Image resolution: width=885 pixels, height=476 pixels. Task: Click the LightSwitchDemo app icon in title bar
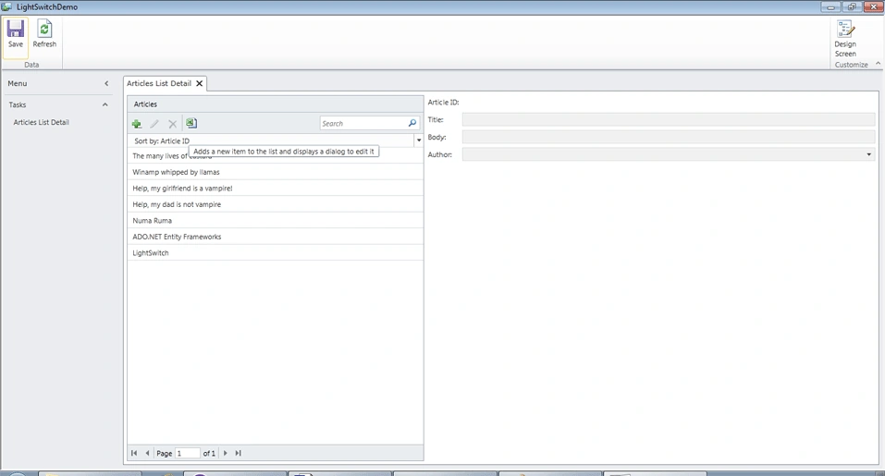tap(6, 6)
